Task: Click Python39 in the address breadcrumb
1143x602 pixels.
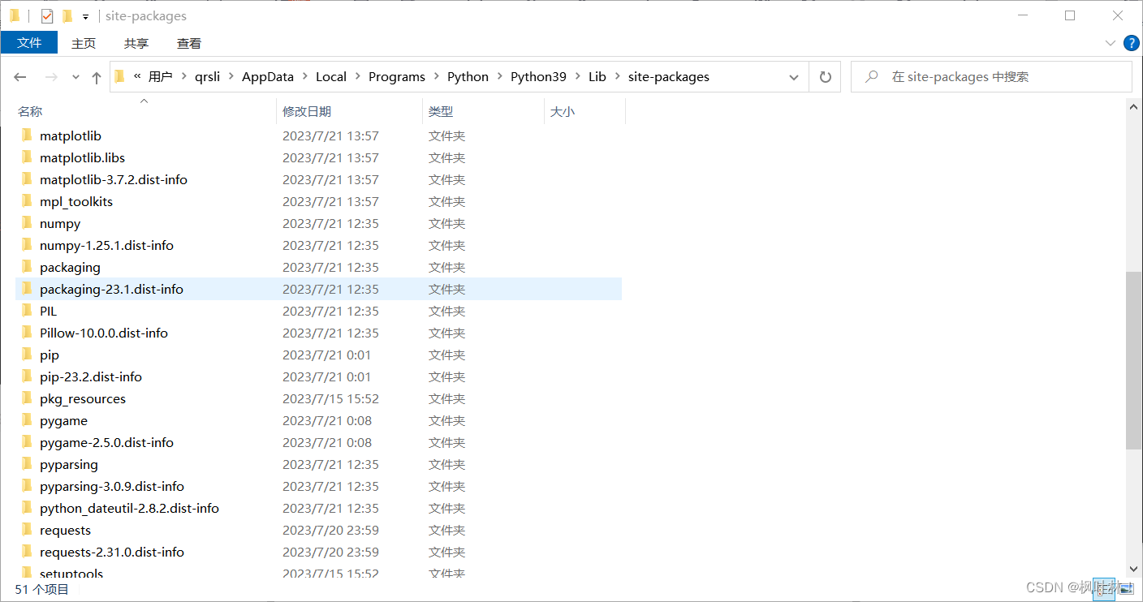Action: 538,77
